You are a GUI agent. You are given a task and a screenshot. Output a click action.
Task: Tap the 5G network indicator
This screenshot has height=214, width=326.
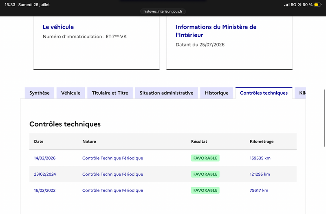pos(293,4)
